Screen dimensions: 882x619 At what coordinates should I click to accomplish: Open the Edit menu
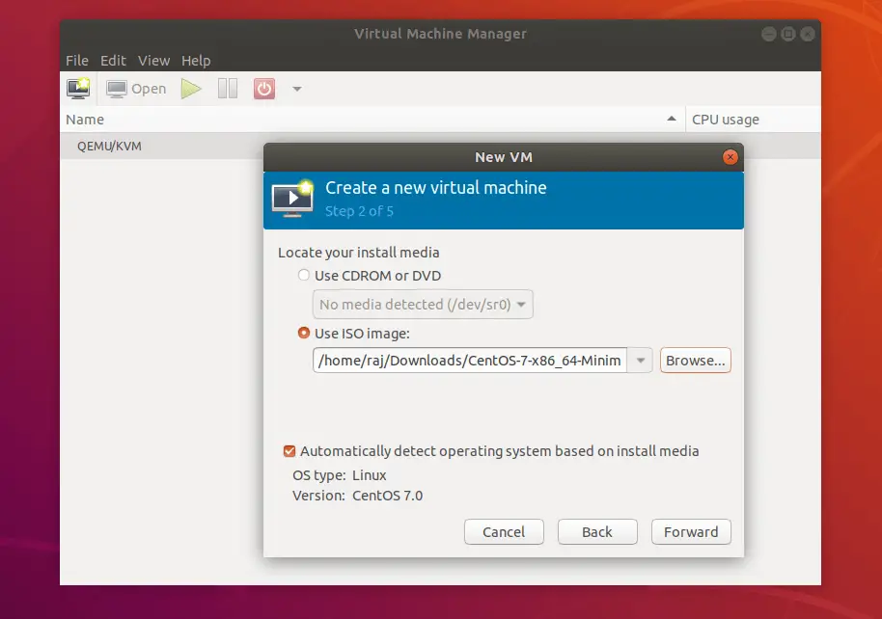coord(113,60)
